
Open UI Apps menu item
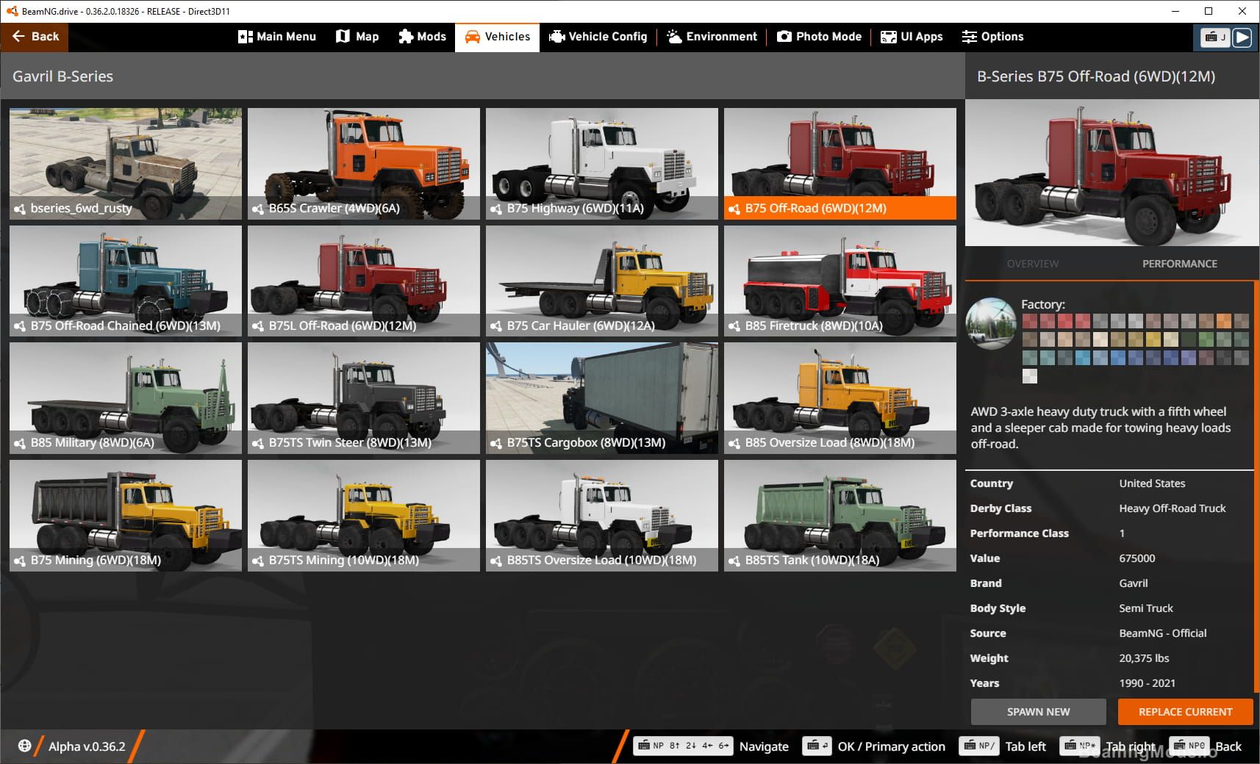pyautogui.click(x=912, y=37)
